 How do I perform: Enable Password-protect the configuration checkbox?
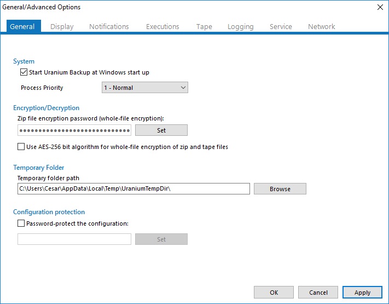(21, 223)
